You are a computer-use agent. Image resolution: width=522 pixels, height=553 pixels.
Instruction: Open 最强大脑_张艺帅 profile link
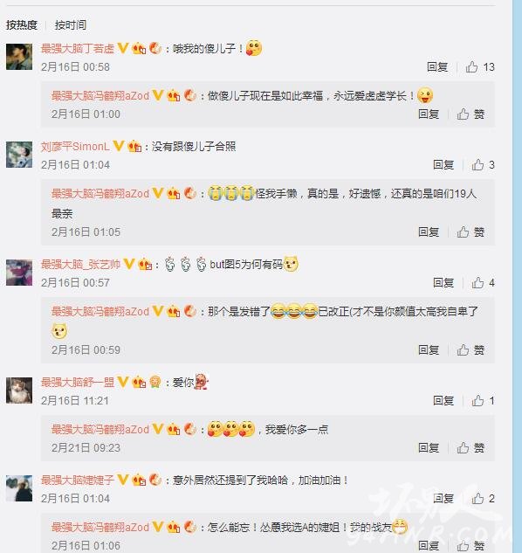click(x=80, y=264)
